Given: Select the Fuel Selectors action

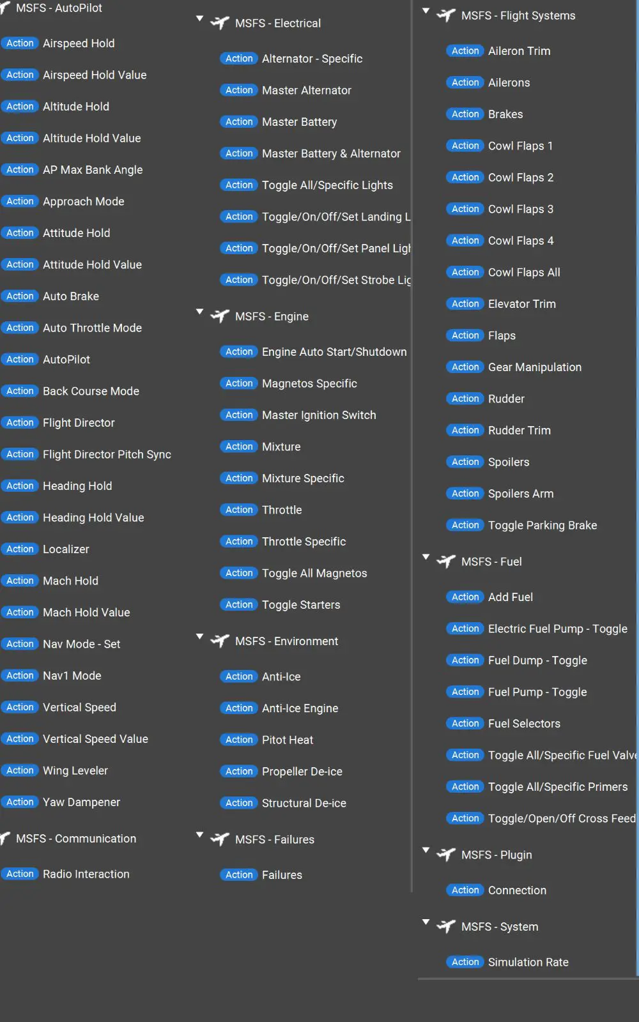Looking at the screenshot, I should coord(524,724).
